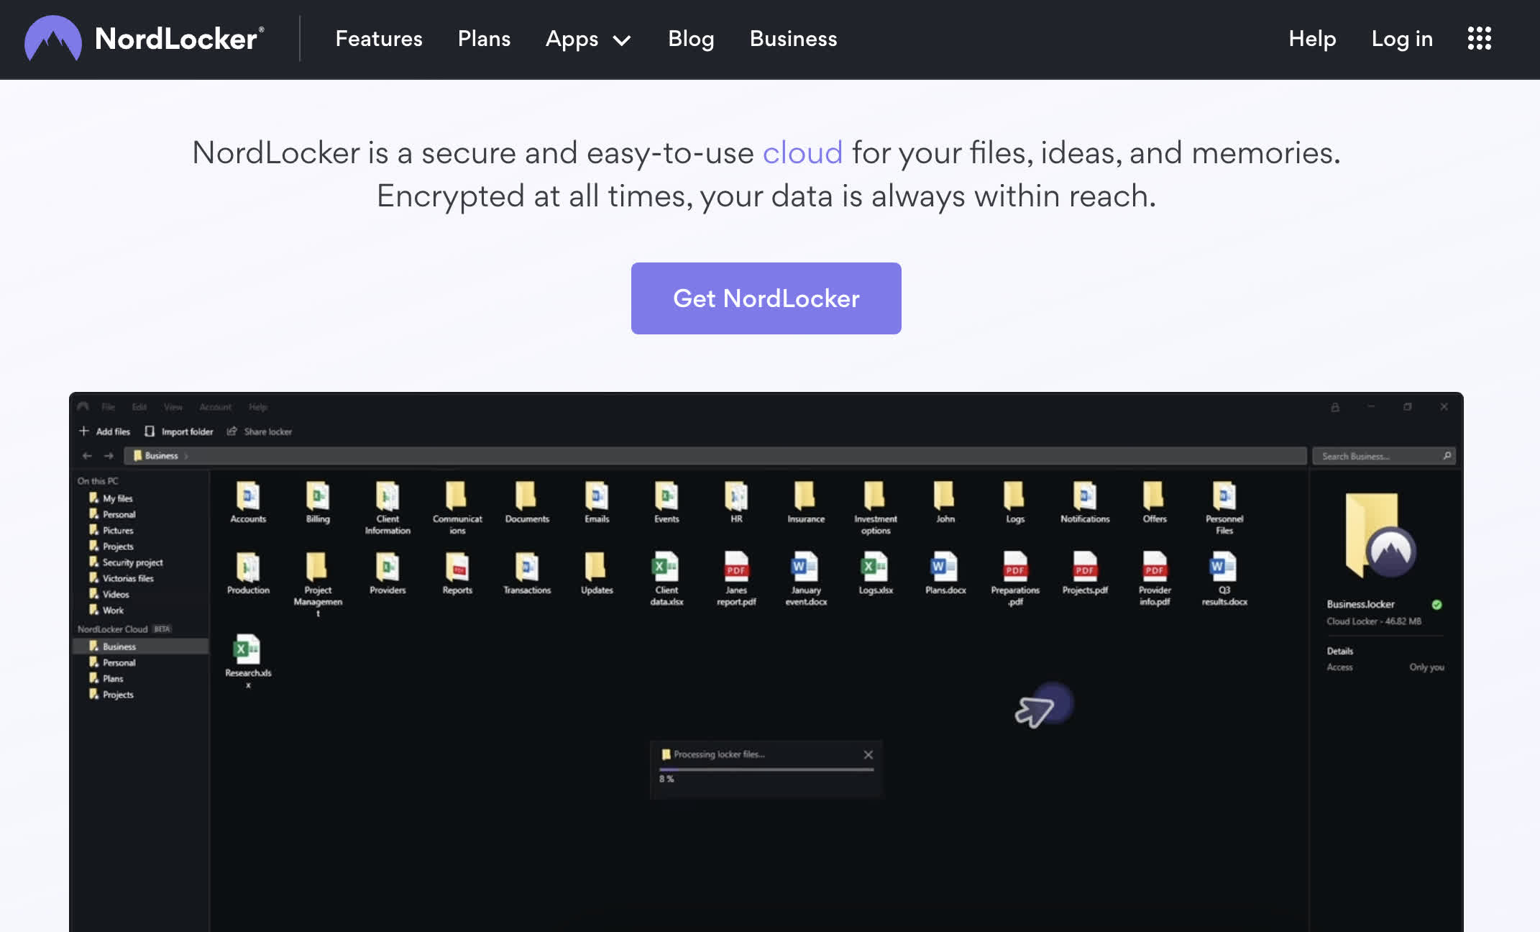Select Q3 results.docx file
Screen dimensions: 1540x932
tap(1224, 579)
